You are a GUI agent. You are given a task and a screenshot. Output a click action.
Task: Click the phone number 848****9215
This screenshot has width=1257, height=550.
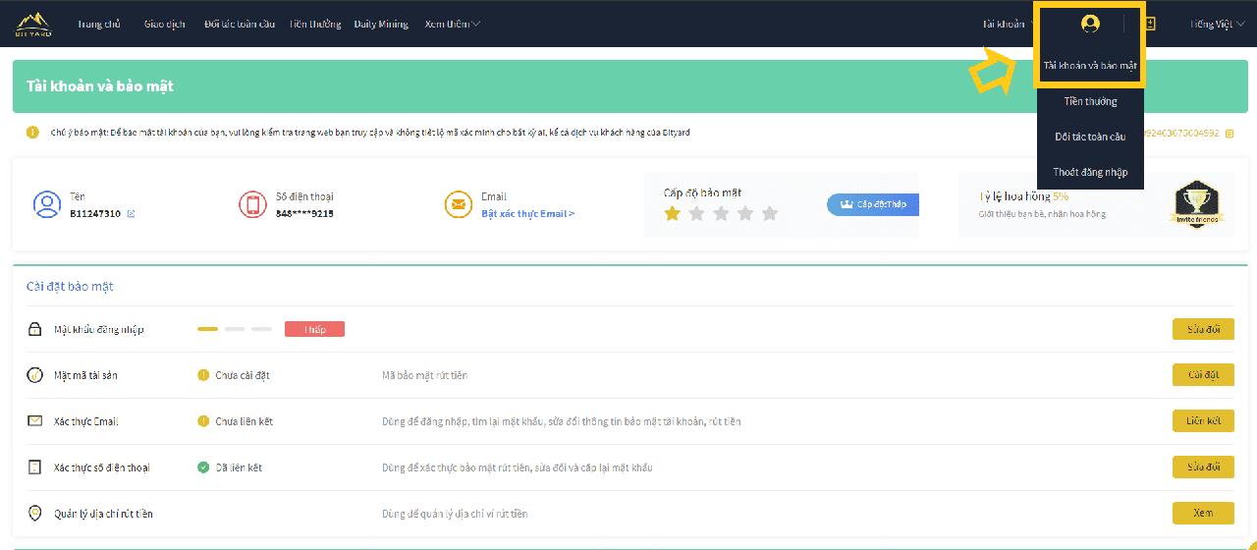pos(304,213)
